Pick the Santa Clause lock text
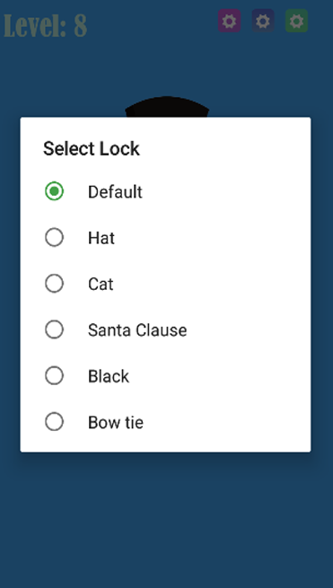333x588 pixels. (137, 330)
